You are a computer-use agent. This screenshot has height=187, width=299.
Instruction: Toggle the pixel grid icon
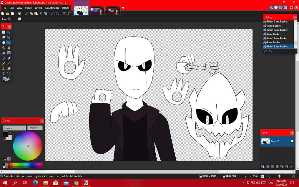(65, 13)
